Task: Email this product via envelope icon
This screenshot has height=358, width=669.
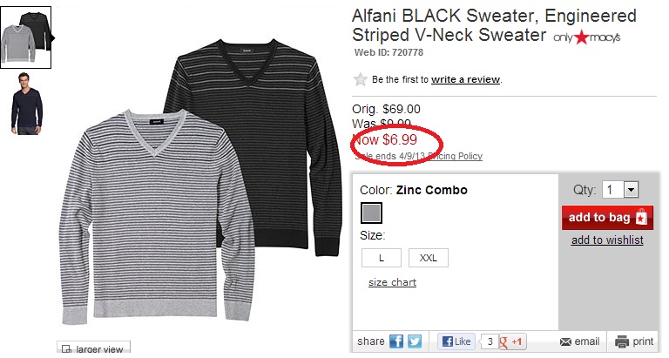Action: pos(565,341)
